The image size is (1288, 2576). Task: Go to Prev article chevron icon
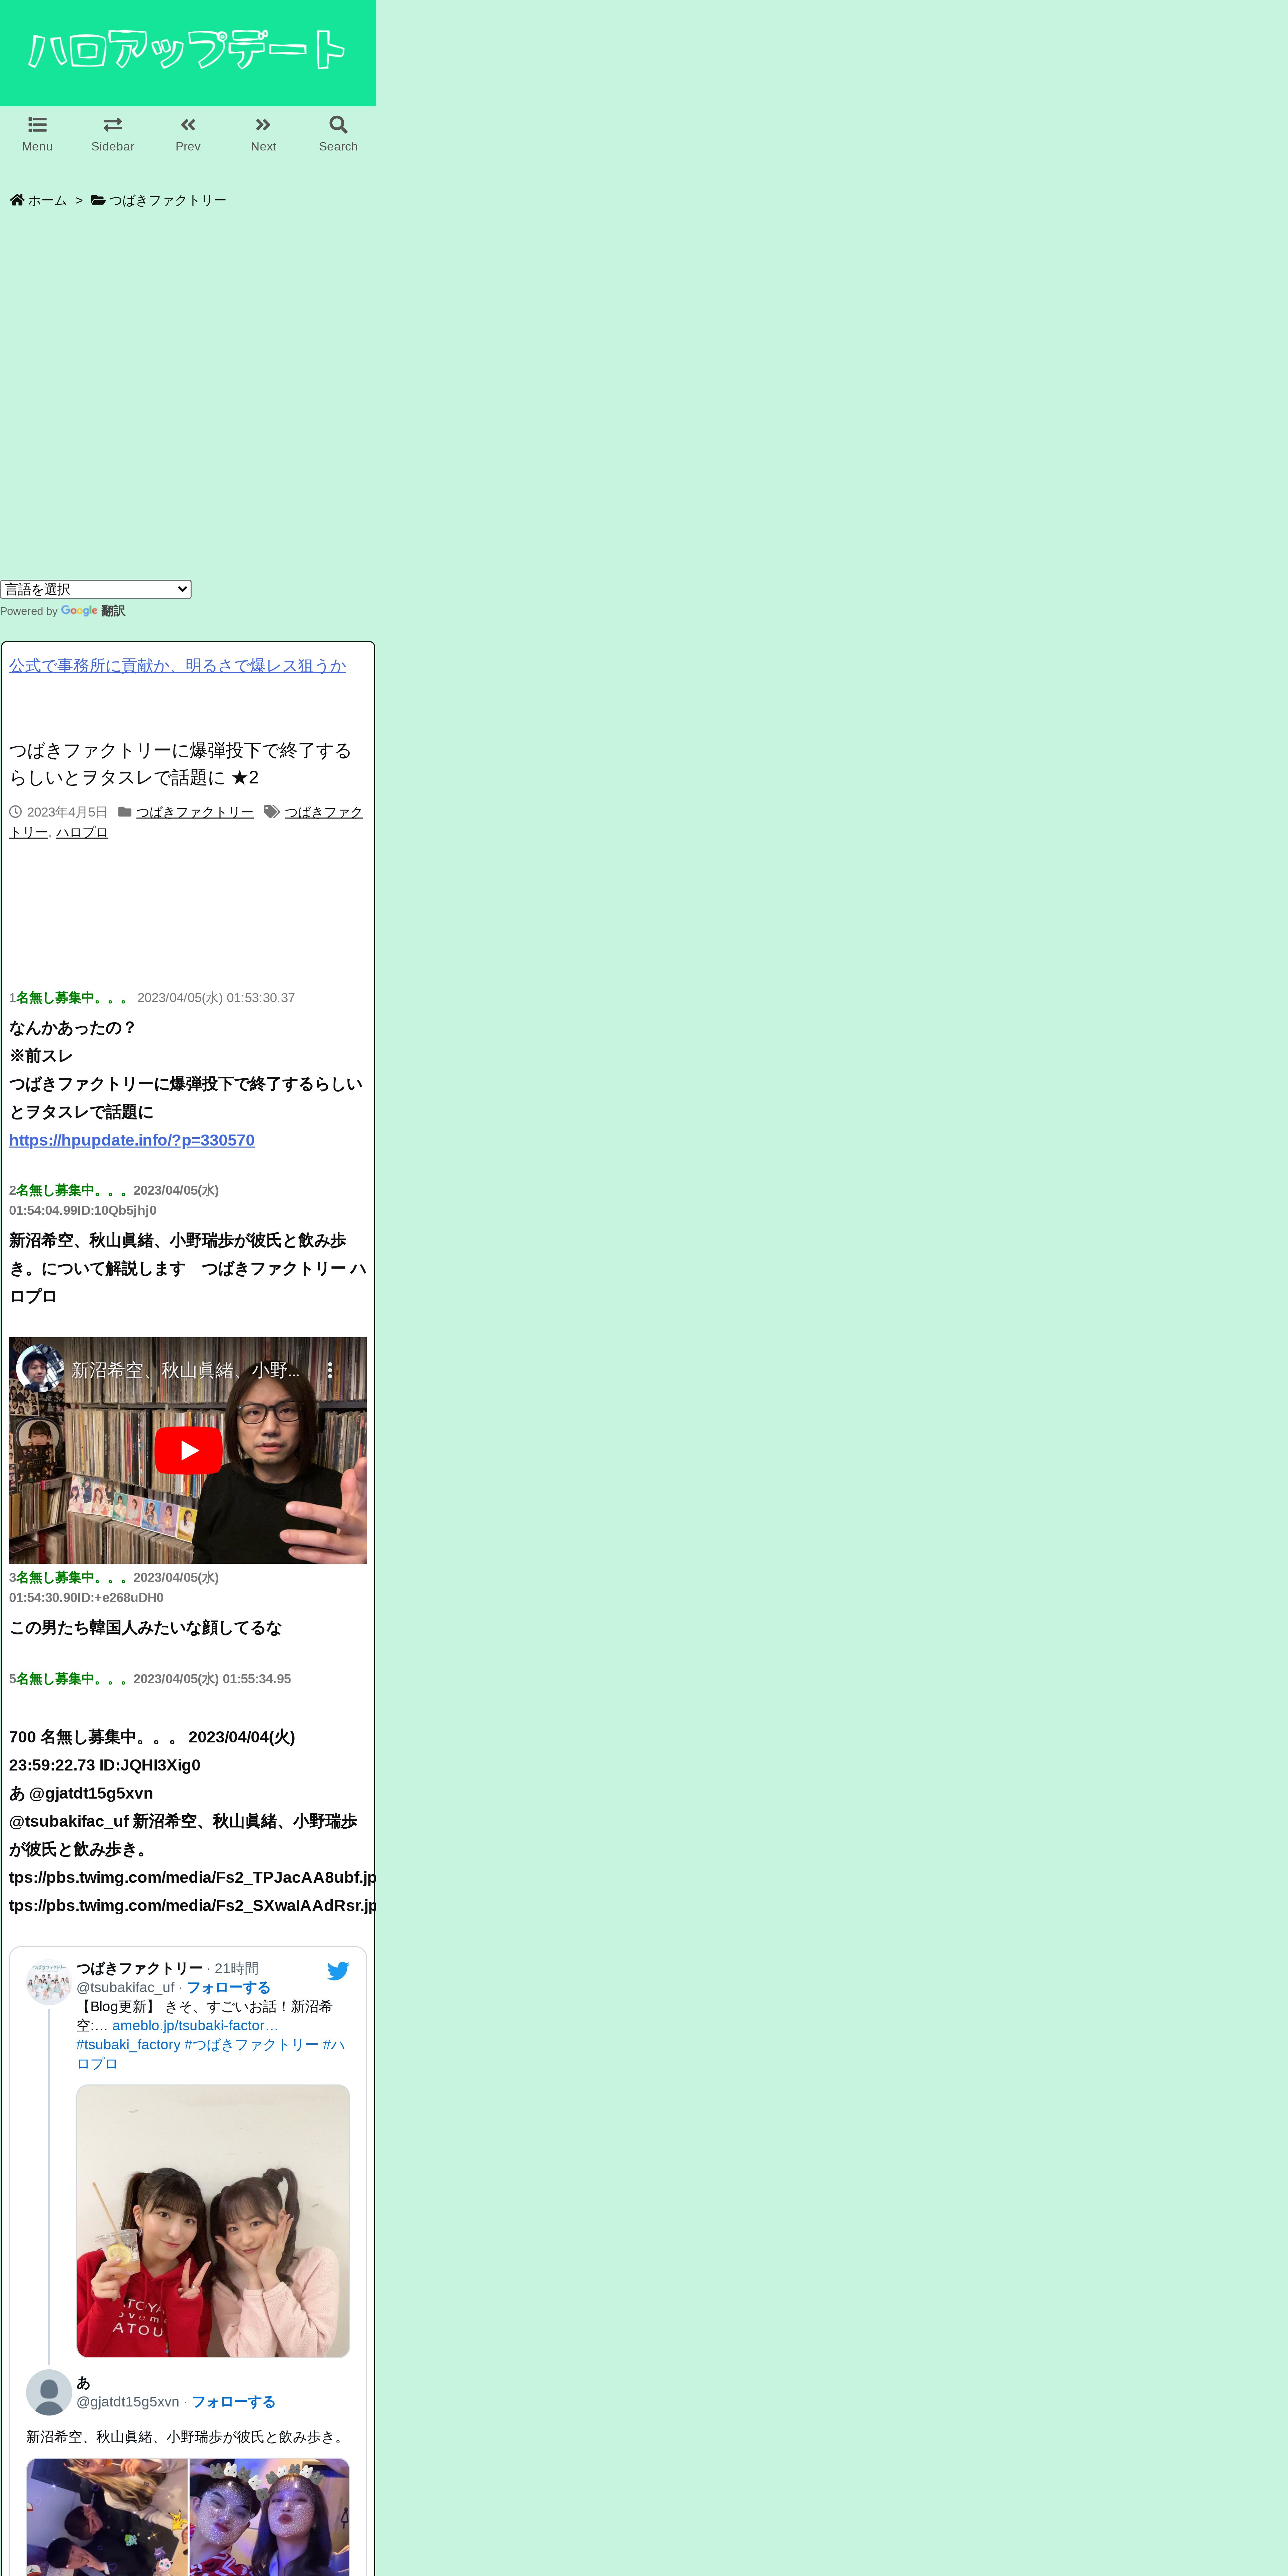(188, 125)
